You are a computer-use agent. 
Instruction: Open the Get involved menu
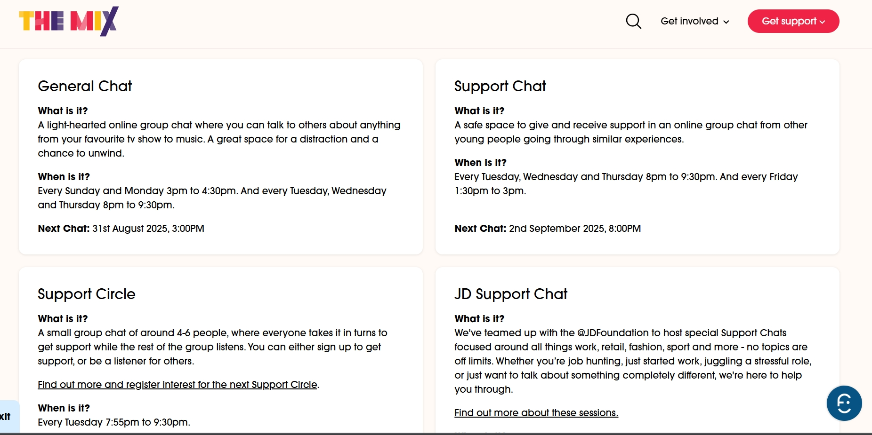[694, 21]
